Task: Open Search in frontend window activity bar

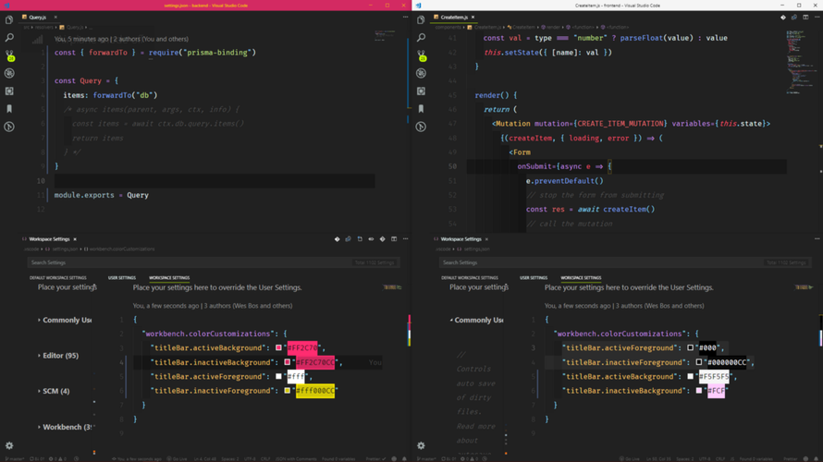Action: [x=421, y=38]
